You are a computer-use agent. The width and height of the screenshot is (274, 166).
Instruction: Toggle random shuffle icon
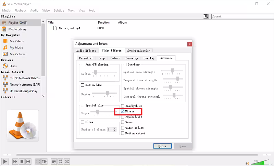(67, 162)
